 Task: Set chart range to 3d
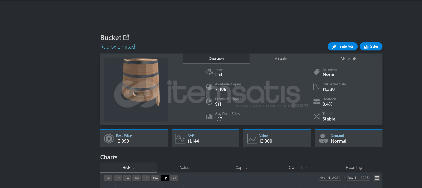tap(118, 178)
